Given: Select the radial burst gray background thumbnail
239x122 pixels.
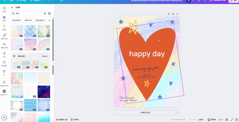Looking at the screenshot, I should click(x=17, y=105).
